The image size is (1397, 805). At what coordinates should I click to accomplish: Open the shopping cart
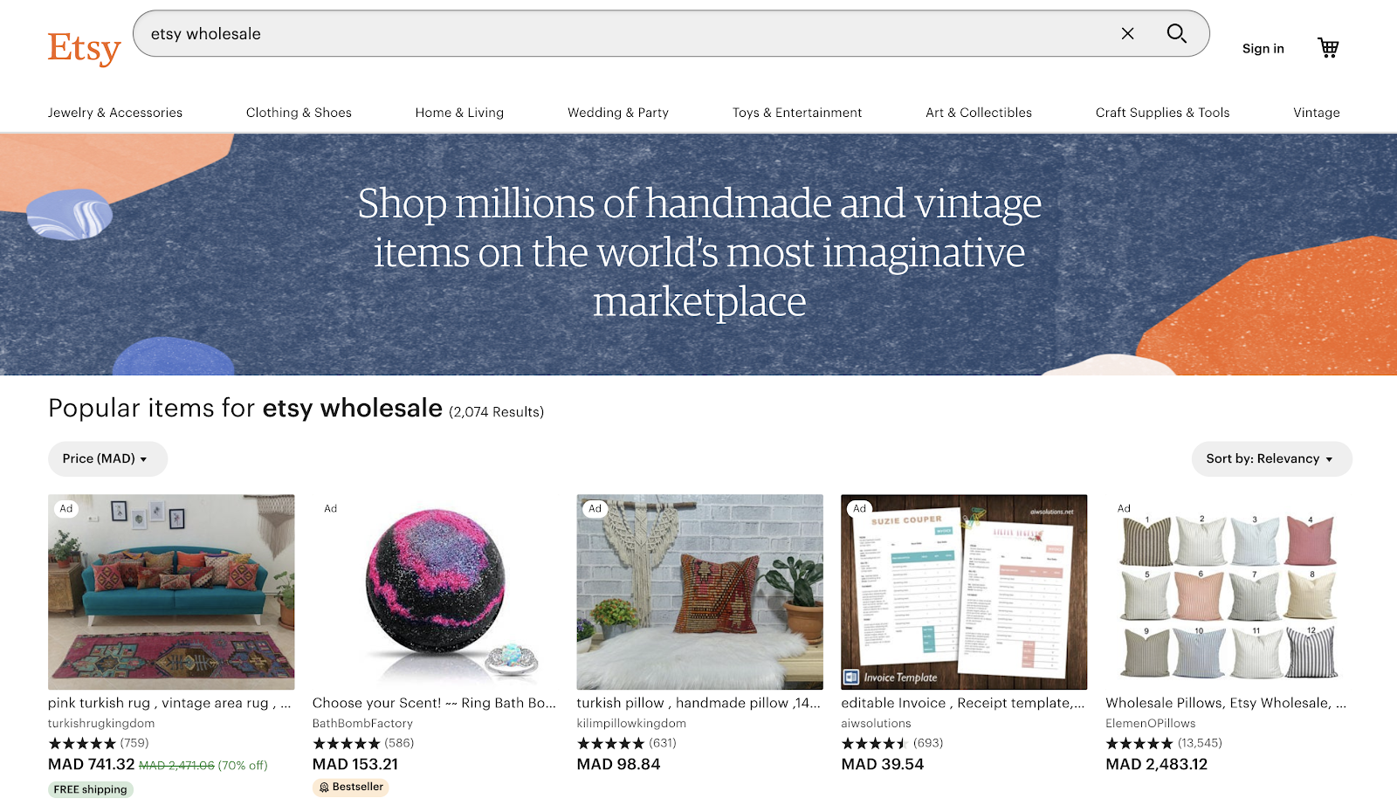(1328, 48)
